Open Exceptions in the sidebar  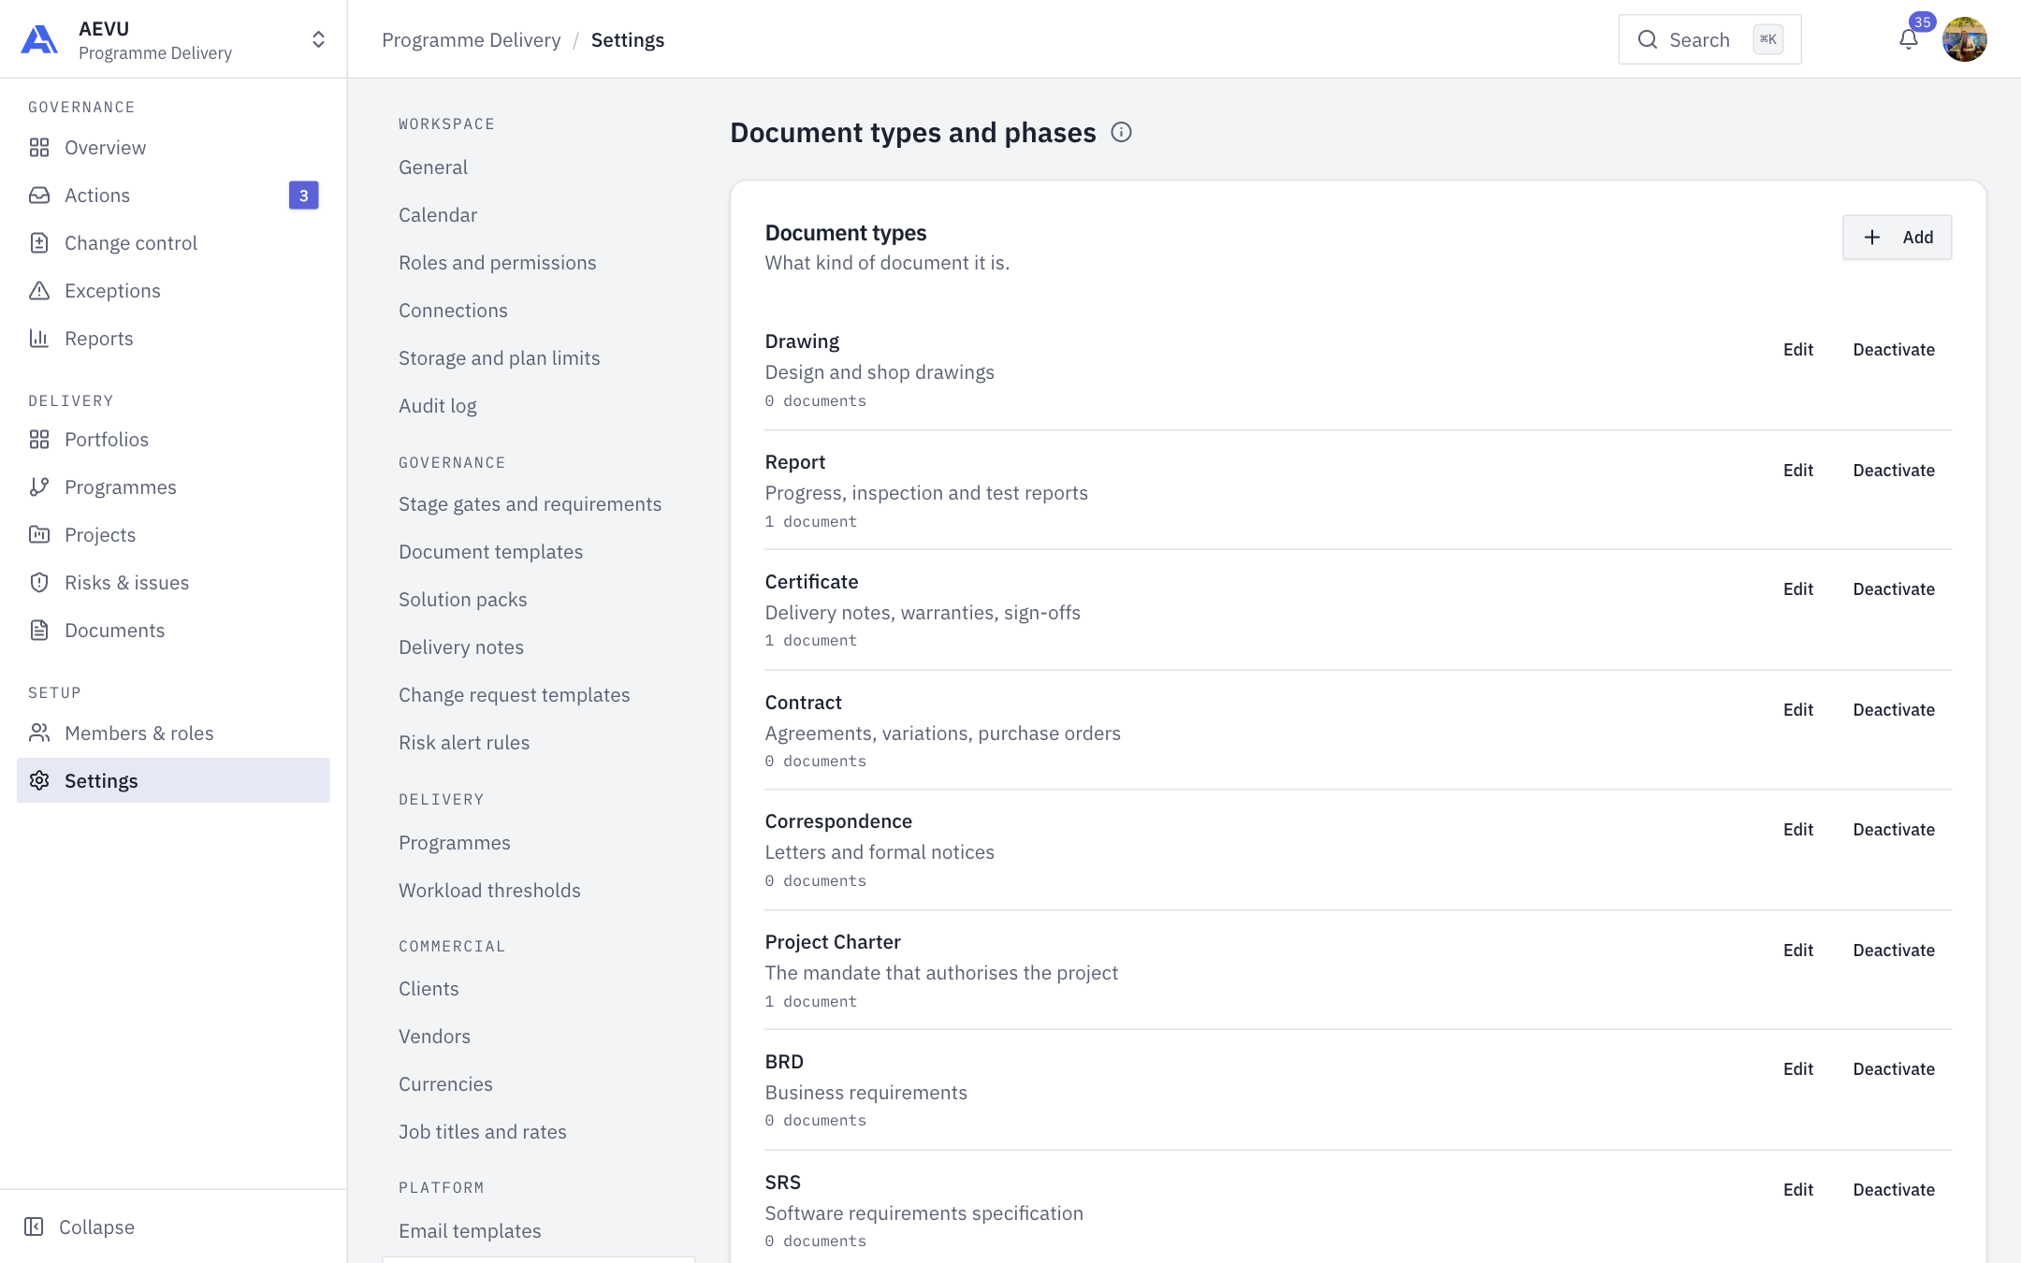pos(173,291)
